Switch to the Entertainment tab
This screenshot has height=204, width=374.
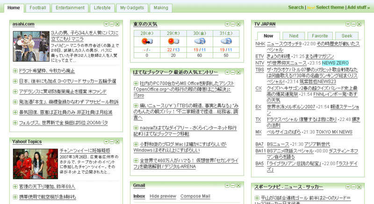coord(70,8)
